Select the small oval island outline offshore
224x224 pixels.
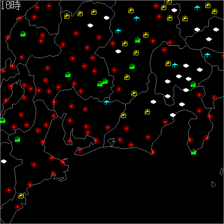pos(213,184)
